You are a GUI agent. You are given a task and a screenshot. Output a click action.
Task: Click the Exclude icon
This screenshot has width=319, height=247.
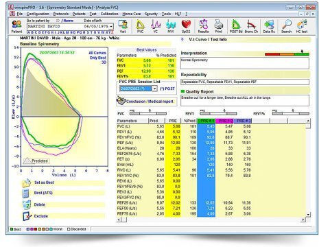pos(27,216)
